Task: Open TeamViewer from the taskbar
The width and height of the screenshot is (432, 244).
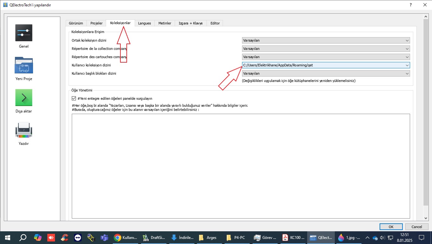Action: pyautogui.click(x=78, y=237)
